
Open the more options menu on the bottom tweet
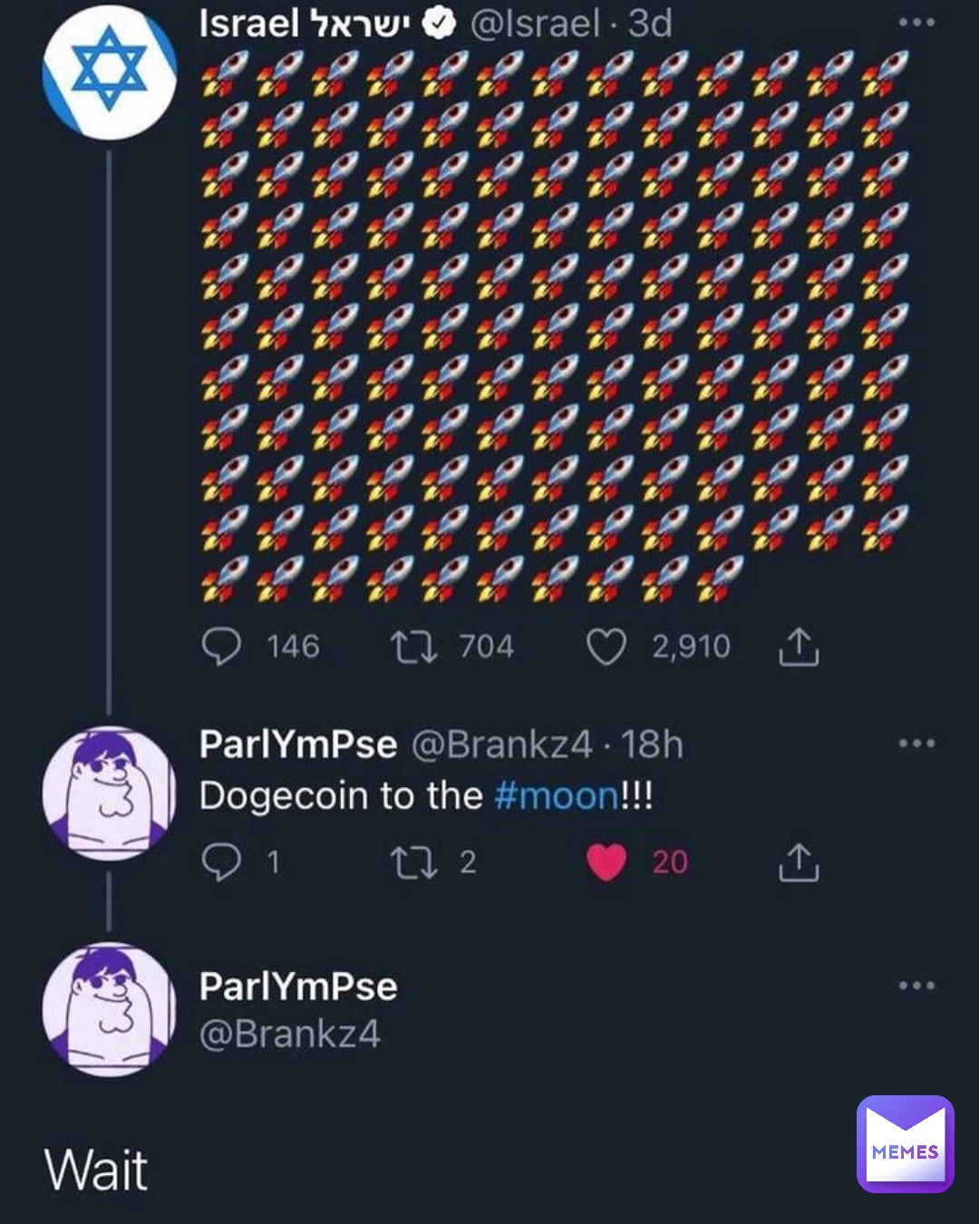(918, 984)
